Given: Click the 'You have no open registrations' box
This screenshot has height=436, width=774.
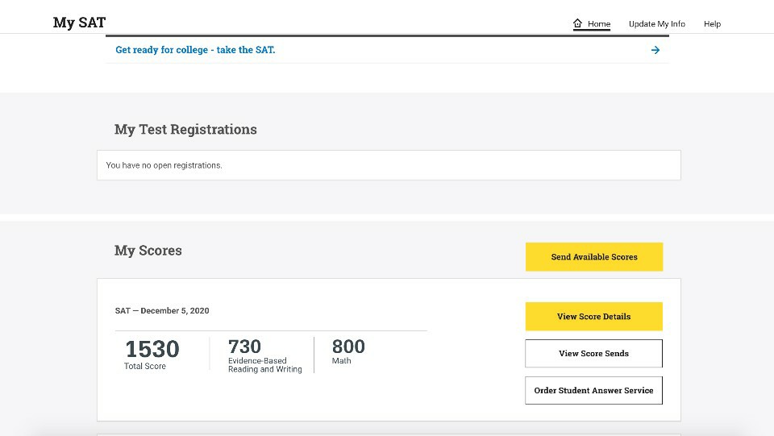Looking at the screenshot, I should (389, 165).
